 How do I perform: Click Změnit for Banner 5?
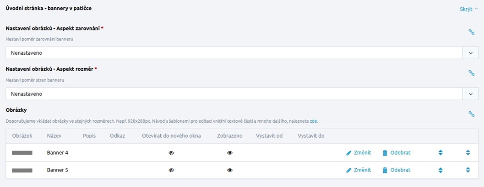pos(359,170)
